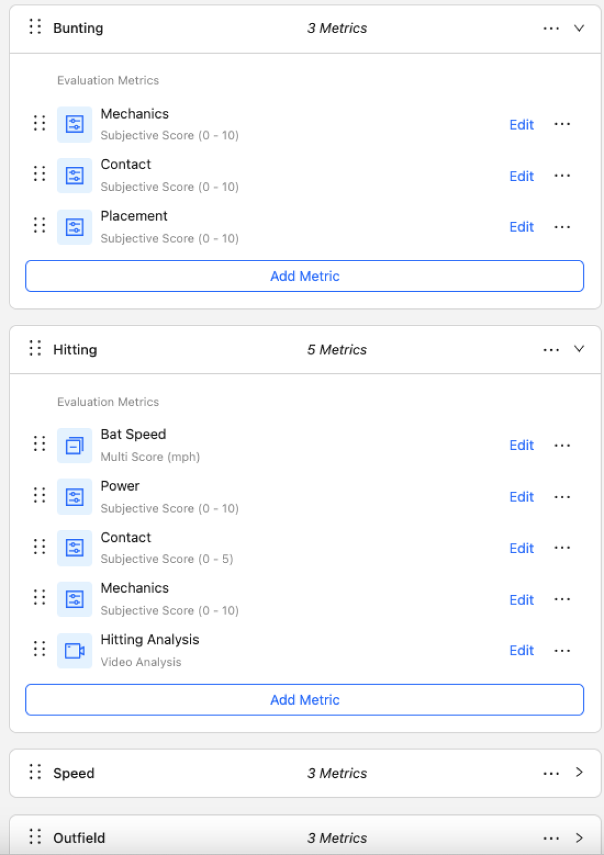Add a metric to Hitting
Image resolution: width=604 pixels, height=855 pixels.
tap(304, 700)
